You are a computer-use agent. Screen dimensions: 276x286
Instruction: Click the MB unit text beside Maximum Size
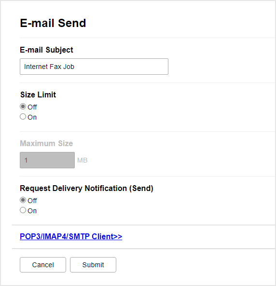(x=83, y=160)
